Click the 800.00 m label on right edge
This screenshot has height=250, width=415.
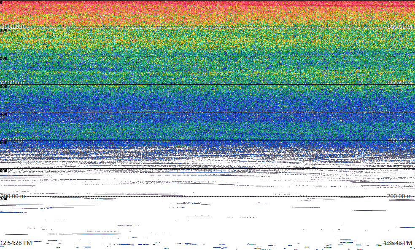coord(399,26)
